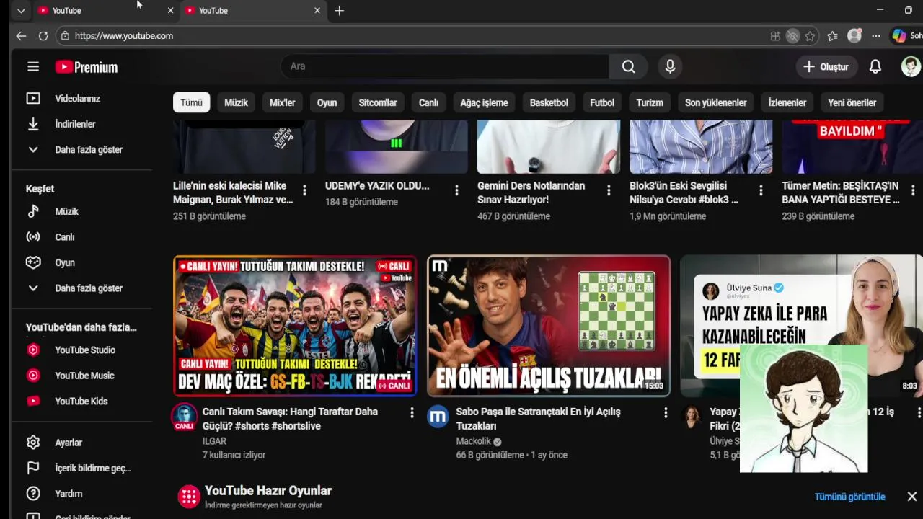Viewport: 923px width, 519px height.
Task: Click the YouTube Premium logo
Action: click(87, 67)
